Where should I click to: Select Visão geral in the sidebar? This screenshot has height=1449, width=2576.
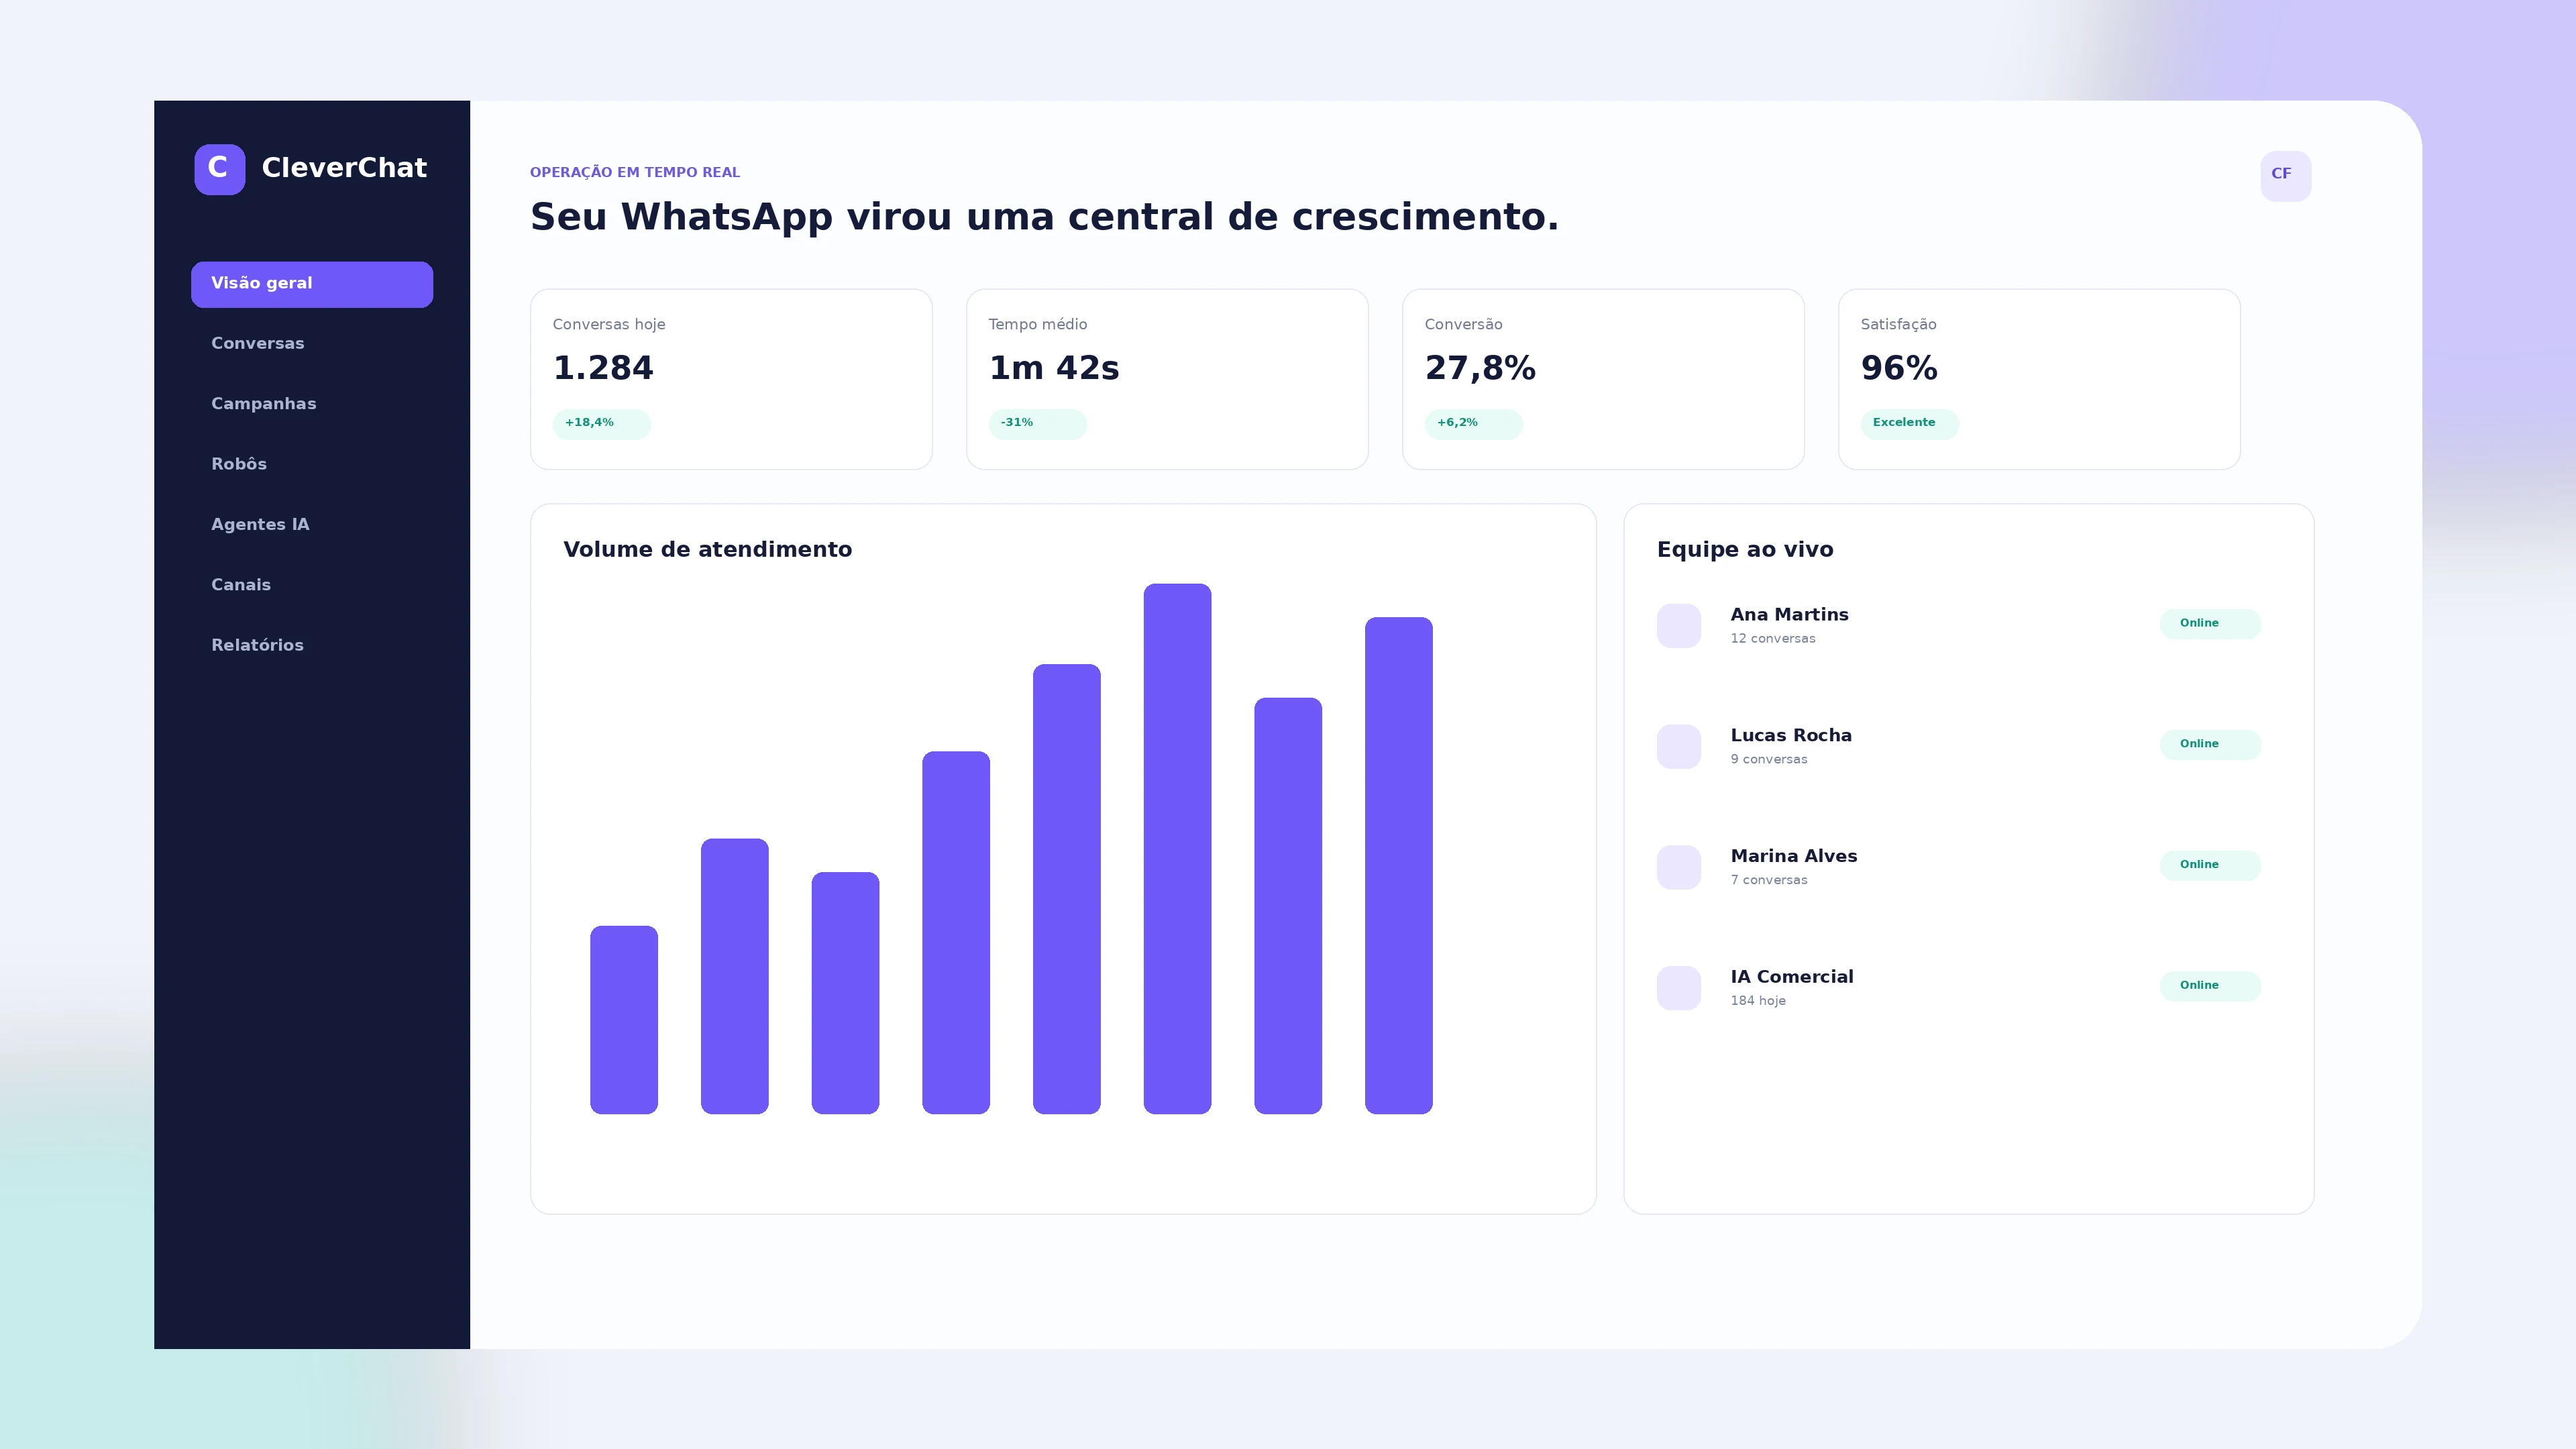point(312,284)
